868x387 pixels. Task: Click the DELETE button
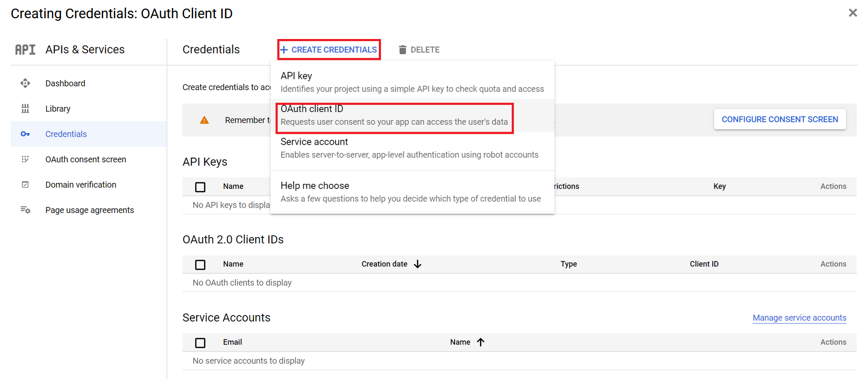point(420,50)
